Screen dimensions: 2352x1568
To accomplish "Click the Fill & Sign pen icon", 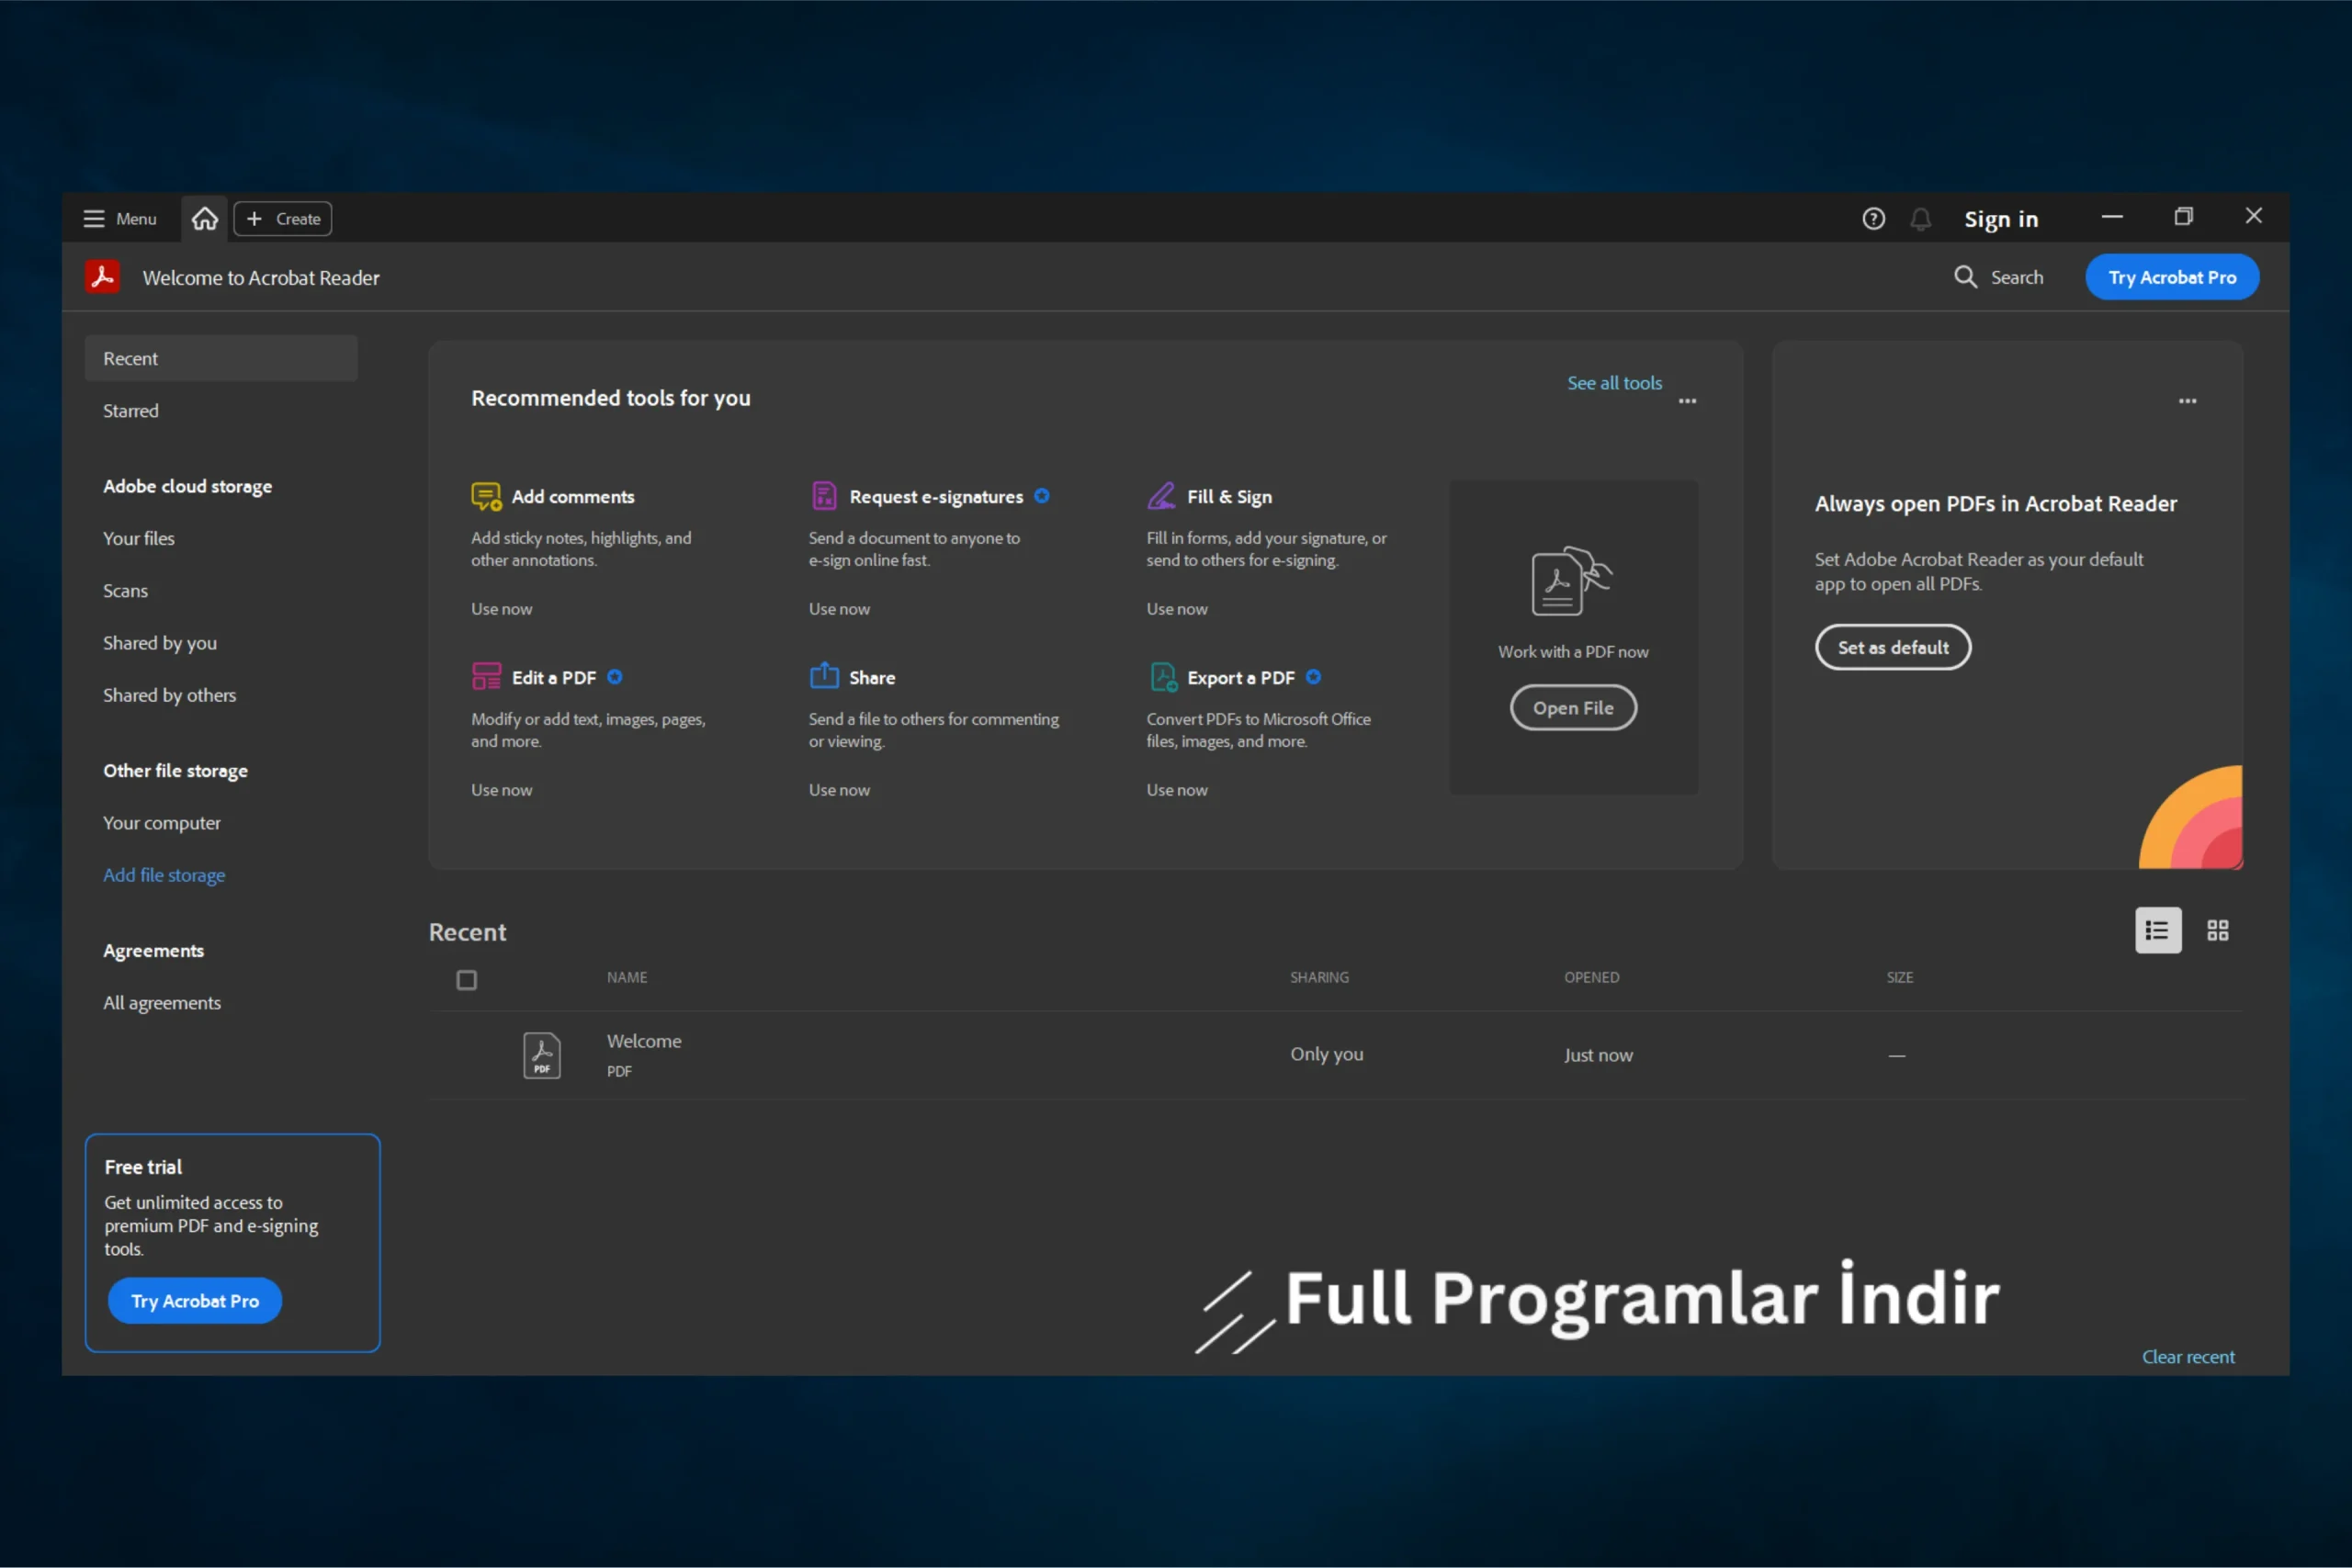I will click(x=1161, y=496).
